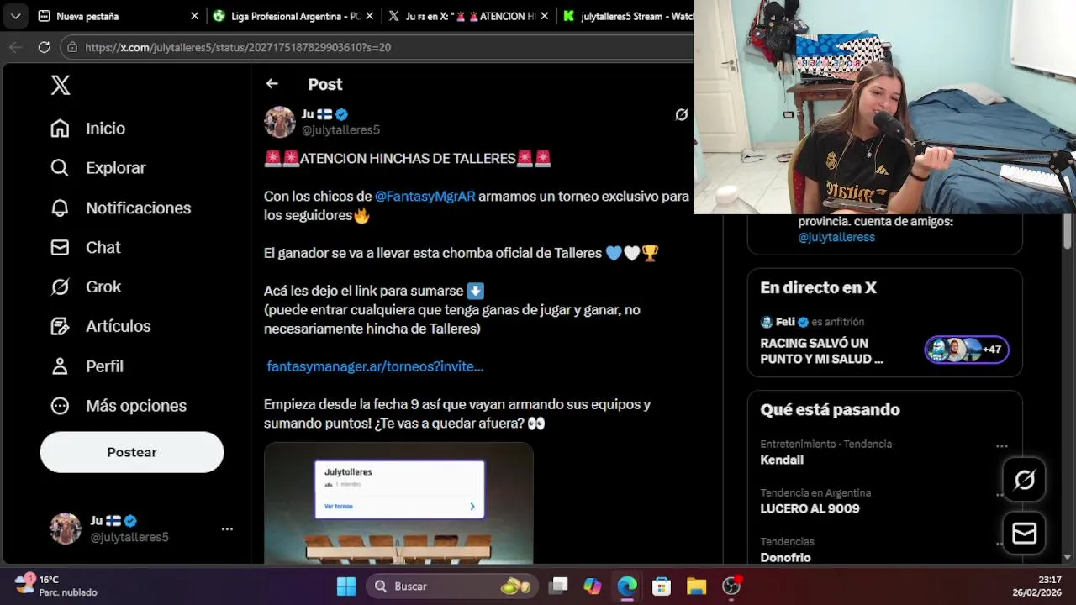Switch to julytalleres5 Stream tab
The image size is (1076, 605).
coord(626,16)
